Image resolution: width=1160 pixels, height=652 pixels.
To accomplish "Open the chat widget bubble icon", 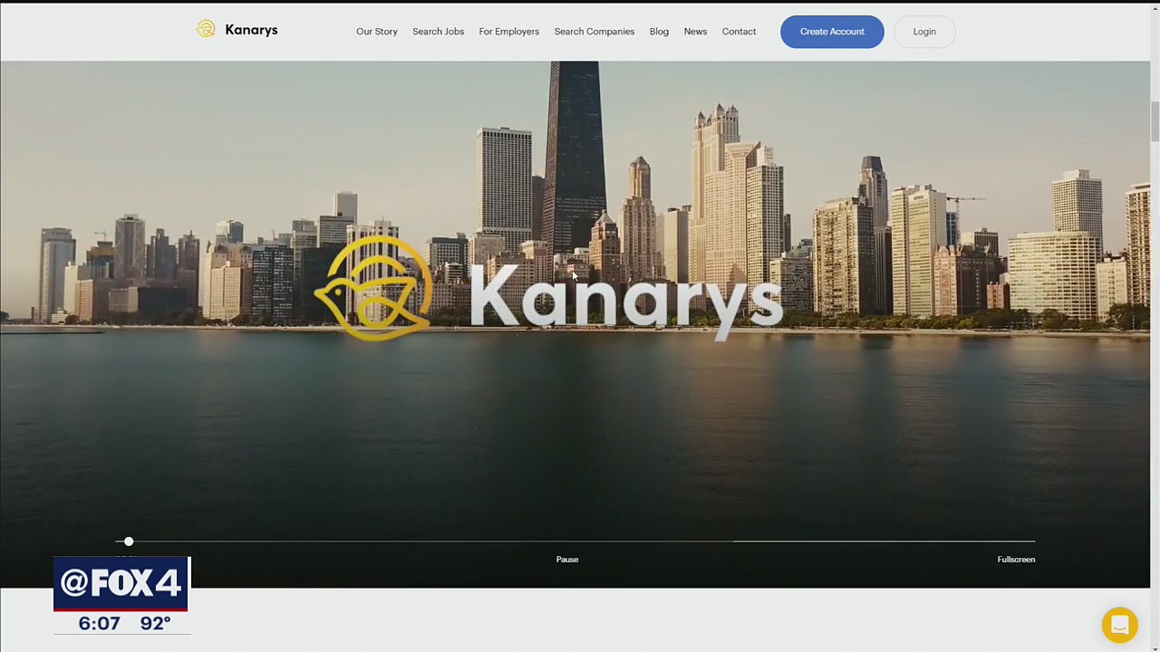I will [1119, 625].
